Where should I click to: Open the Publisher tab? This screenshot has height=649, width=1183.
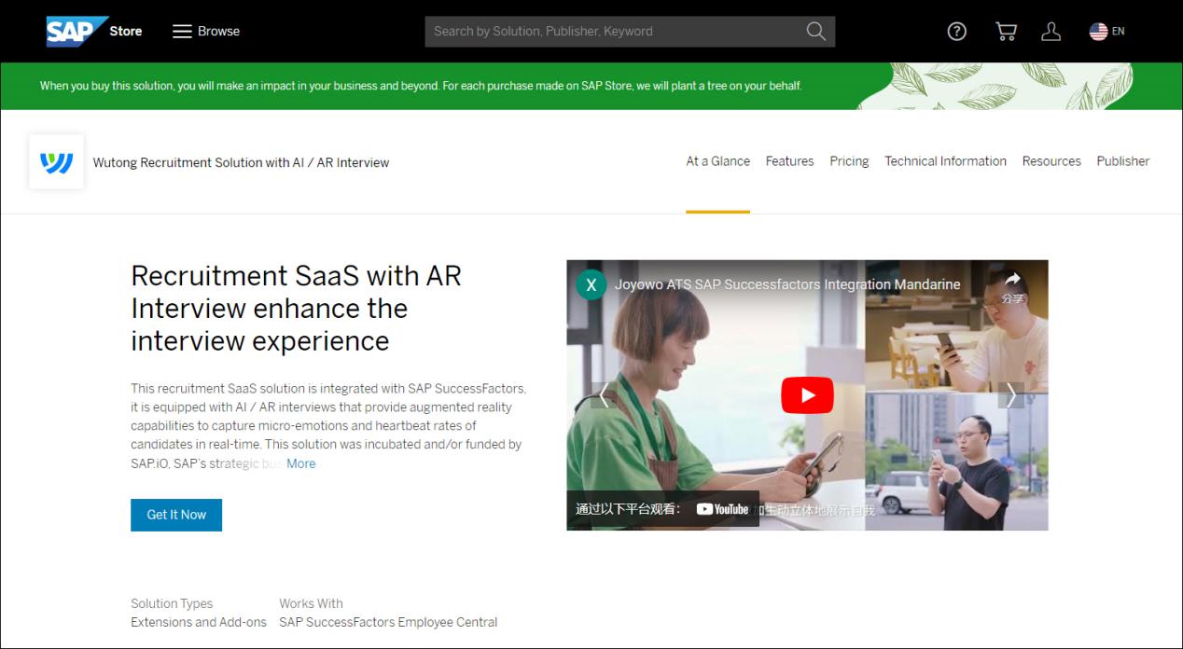(x=1123, y=161)
